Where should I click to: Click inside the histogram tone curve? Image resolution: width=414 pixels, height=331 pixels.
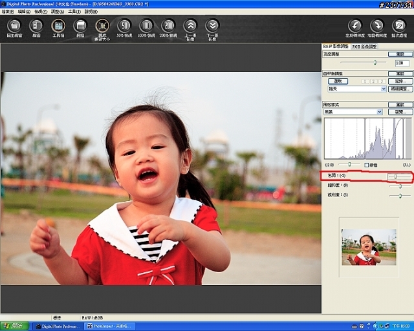367,138
